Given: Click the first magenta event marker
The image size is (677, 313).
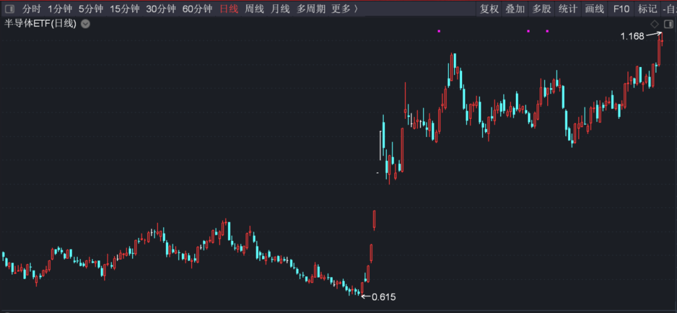Looking at the screenshot, I should point(439,31).
